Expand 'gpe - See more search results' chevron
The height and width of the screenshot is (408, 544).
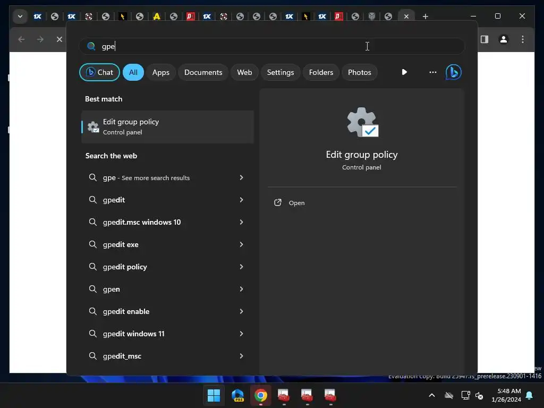click(x=242, y=177)
